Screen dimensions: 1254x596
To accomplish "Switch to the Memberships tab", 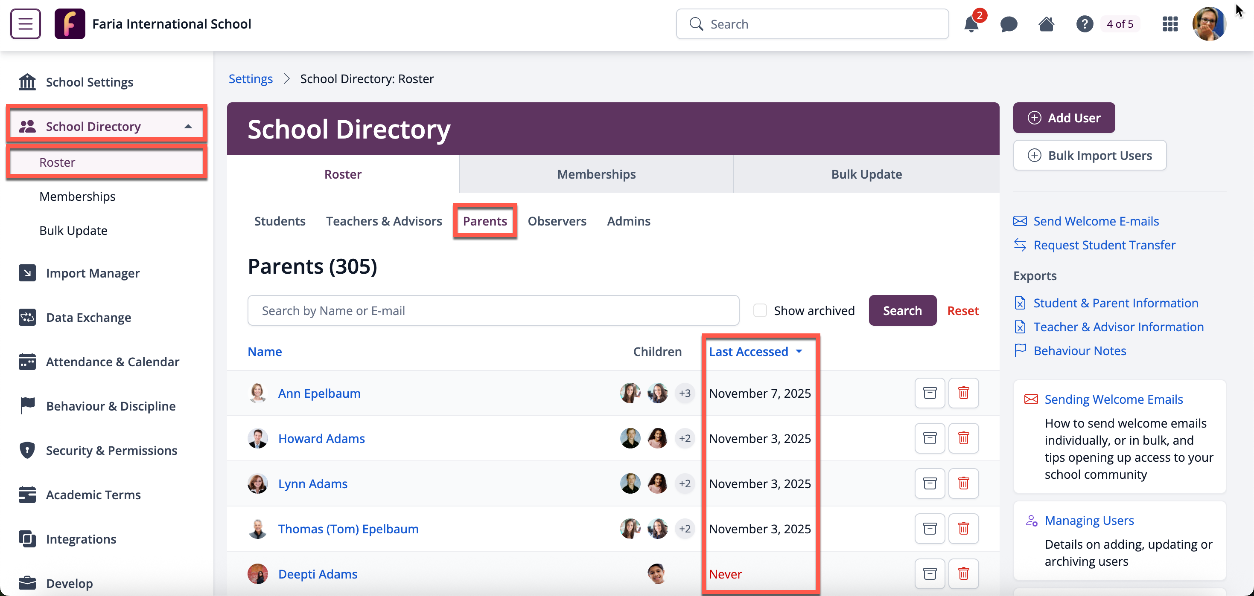I will pos(596,174).
